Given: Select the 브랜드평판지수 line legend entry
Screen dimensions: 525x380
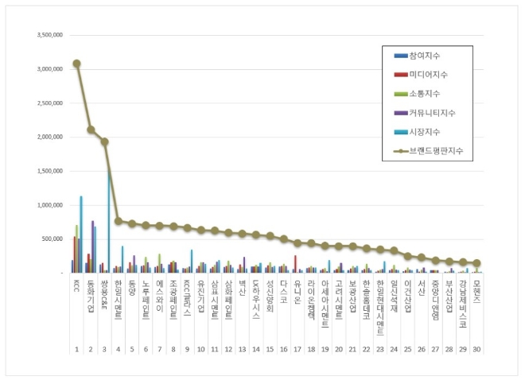Looking at the screenshot, I should pos(428,151).
